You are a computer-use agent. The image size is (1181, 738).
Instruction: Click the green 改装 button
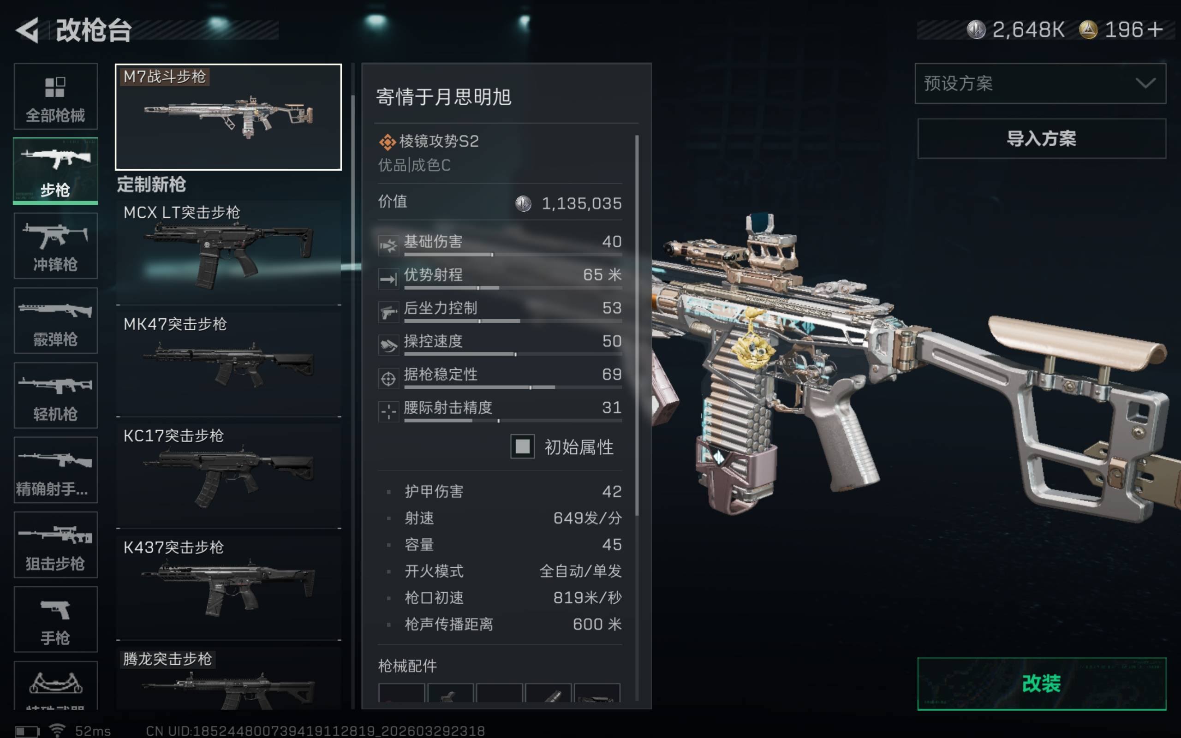pyautogui.click(x=1041, y=683)
